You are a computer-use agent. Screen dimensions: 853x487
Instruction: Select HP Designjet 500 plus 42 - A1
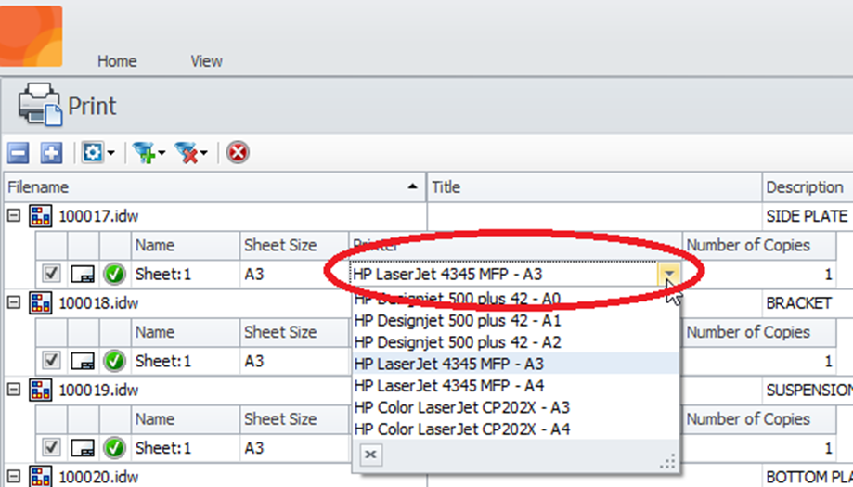pyautogui.click(x=516, y=321)
